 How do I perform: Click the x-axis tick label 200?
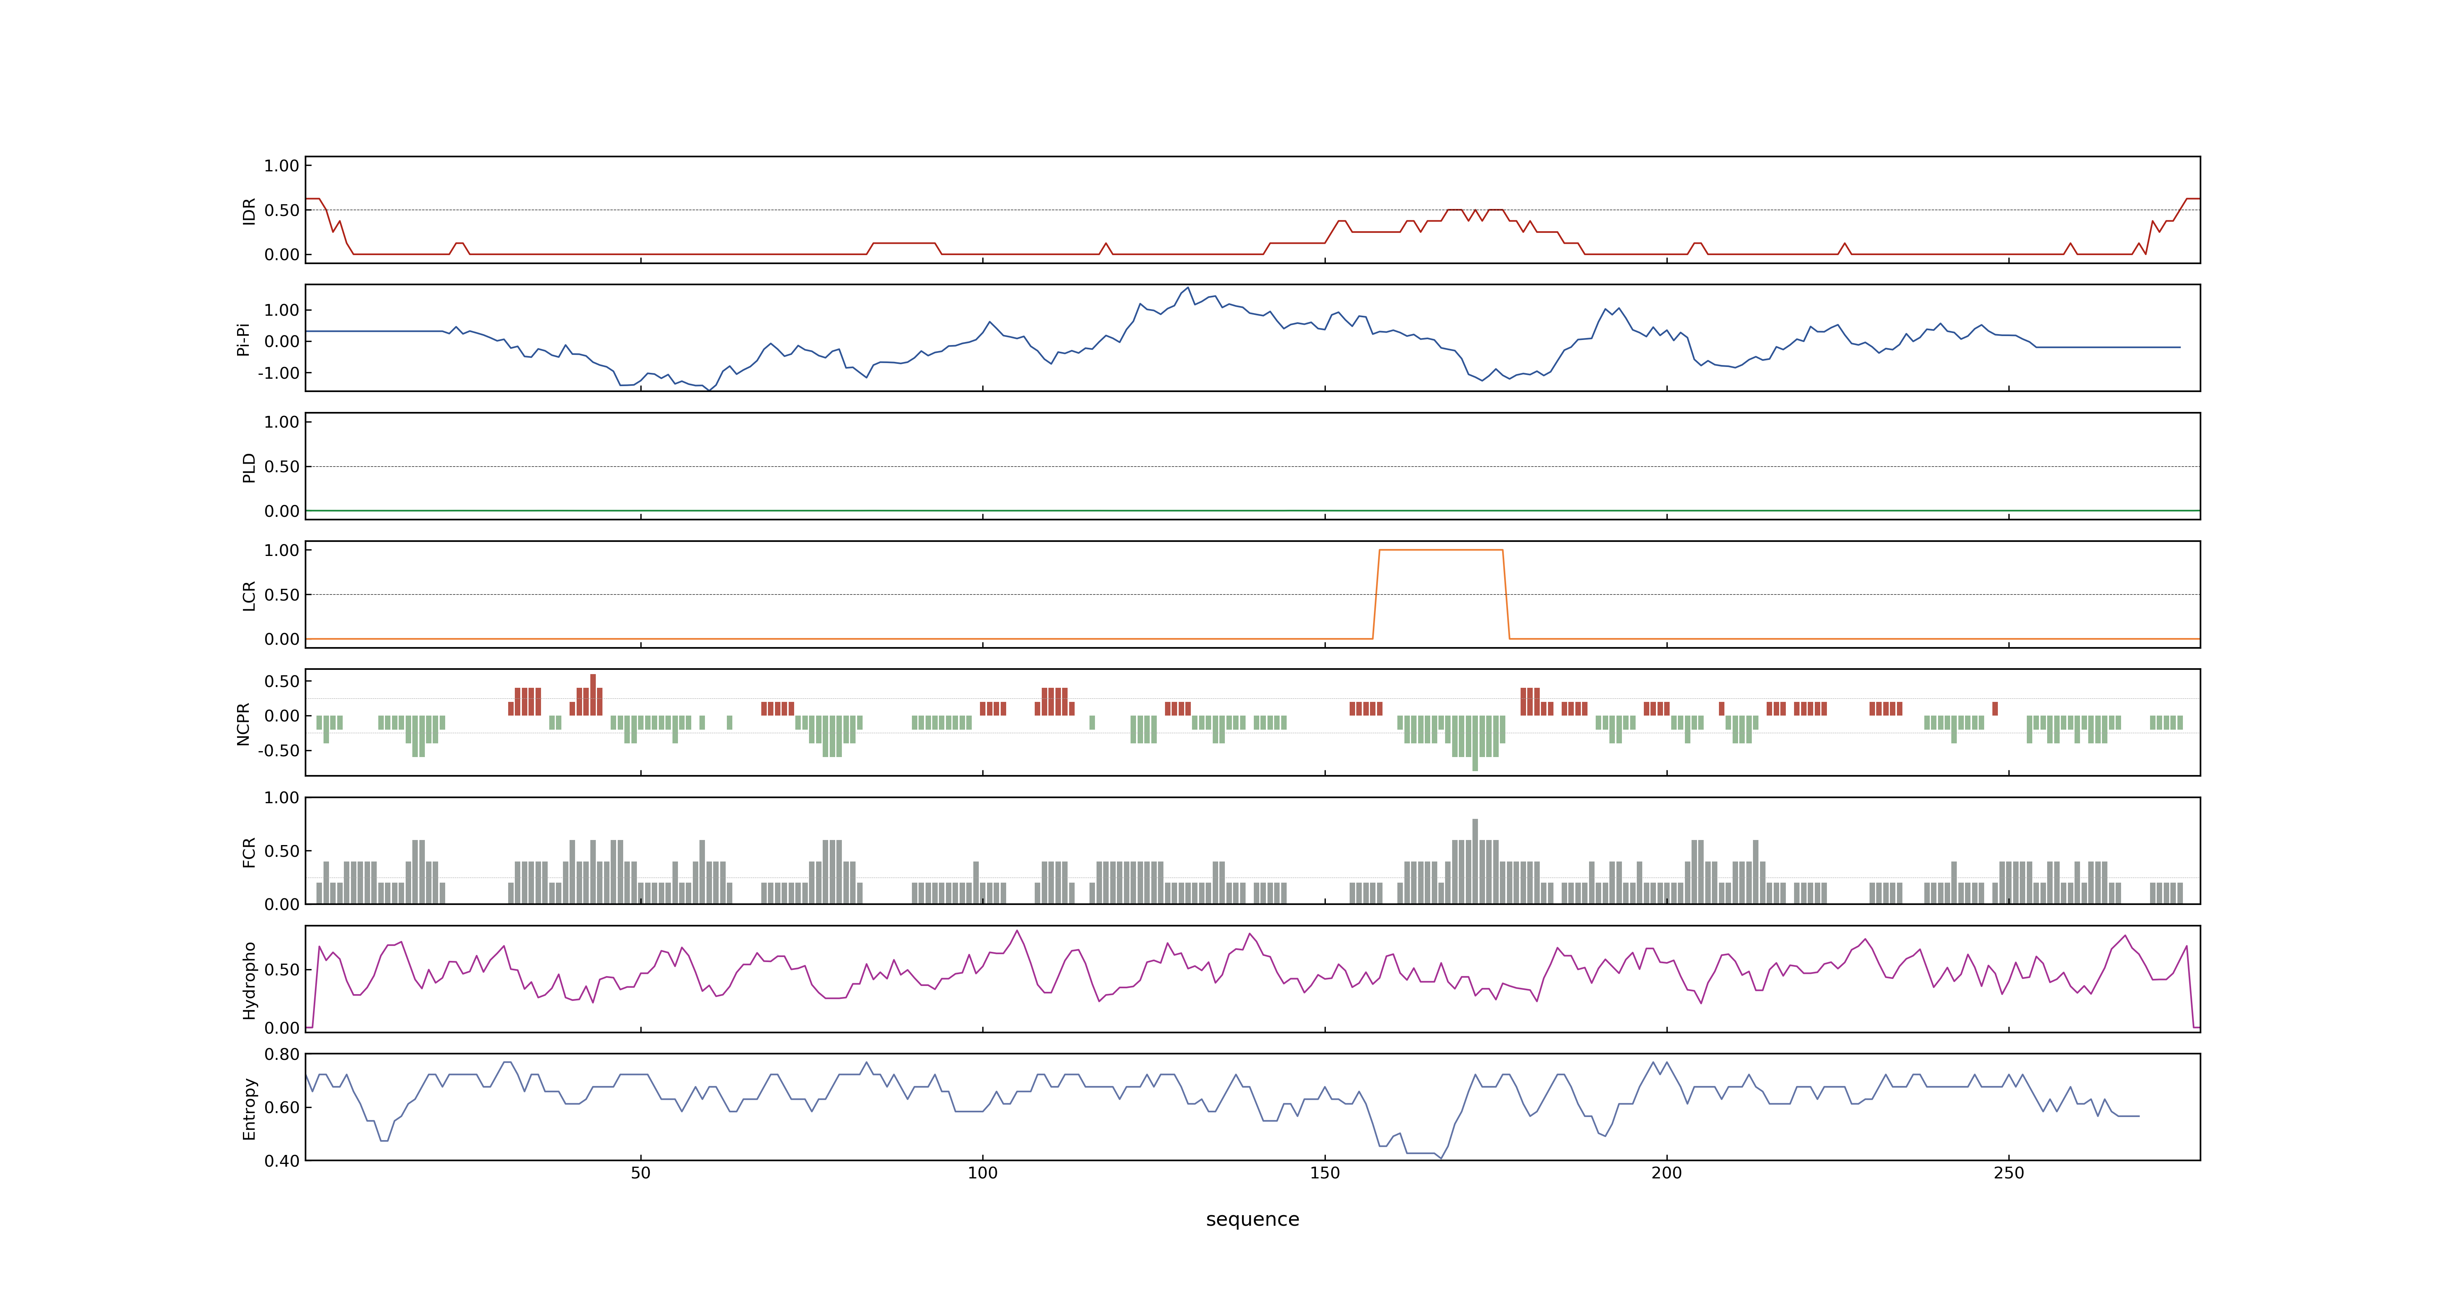point(1667,1173)
